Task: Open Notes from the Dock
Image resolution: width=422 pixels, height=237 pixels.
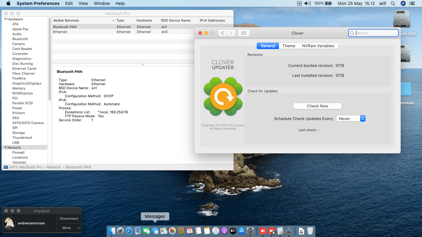Action: click(x=207, y=231)
